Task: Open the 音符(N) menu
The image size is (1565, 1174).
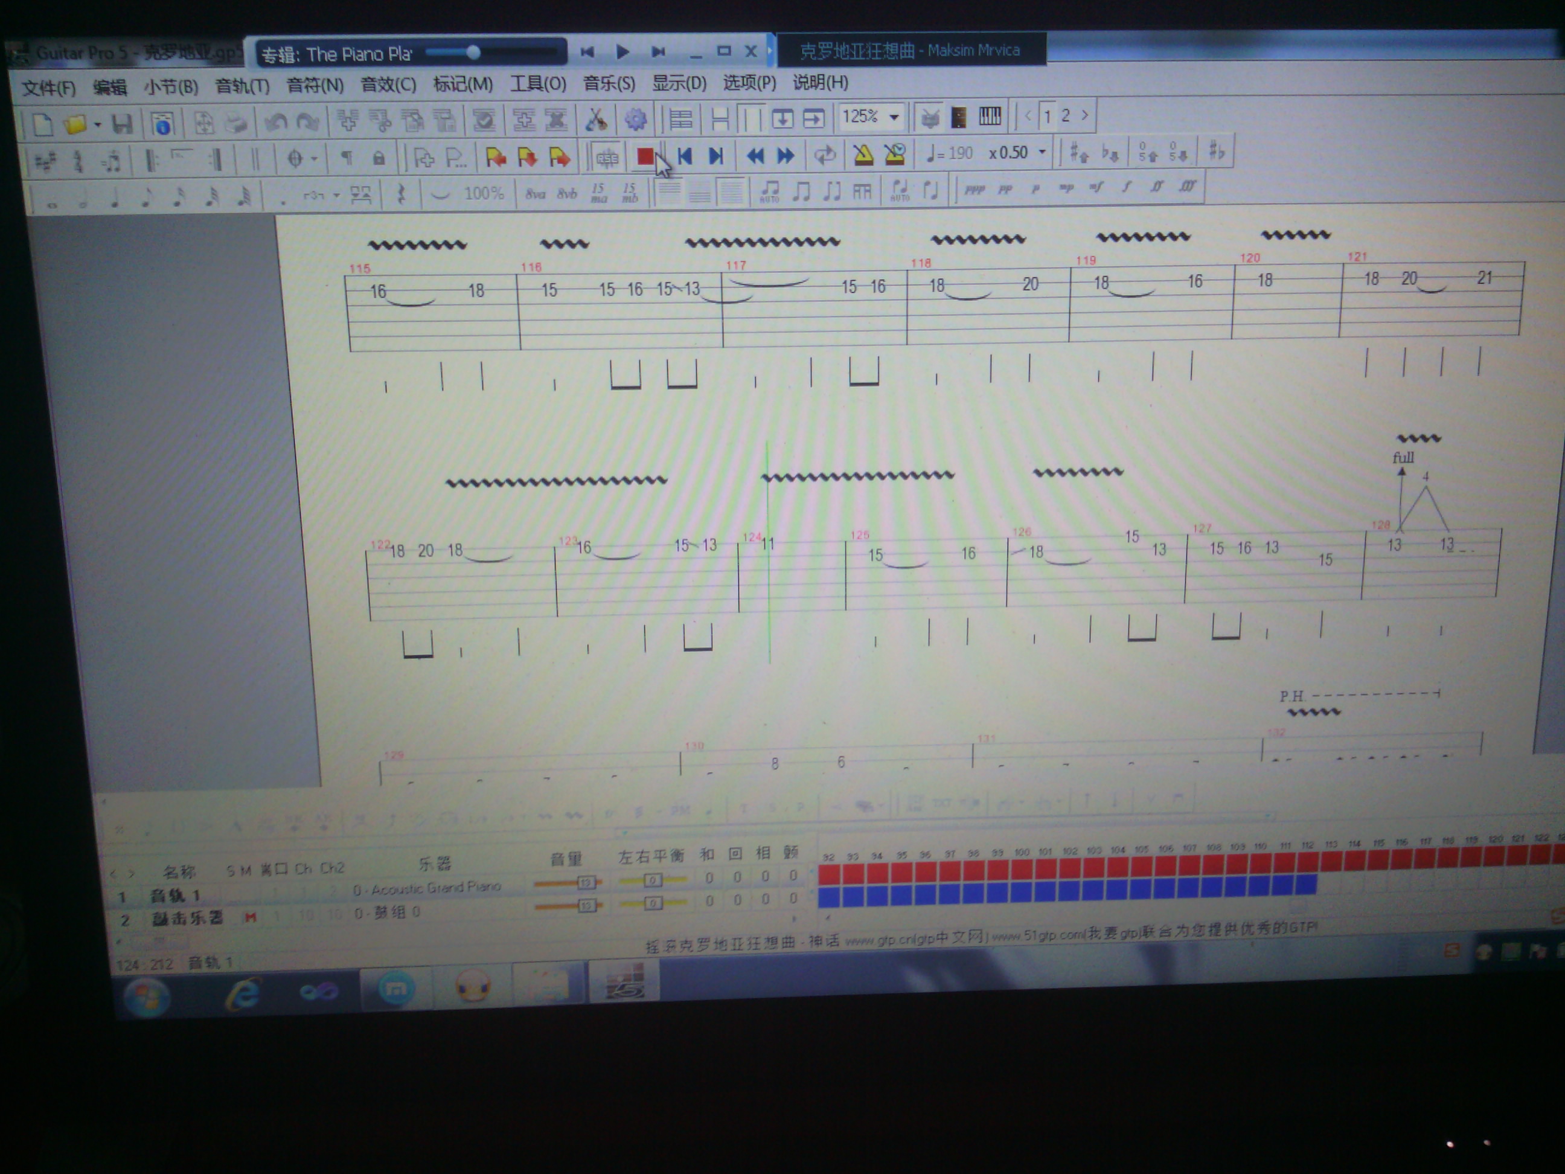Action: [x=315, y=85]
